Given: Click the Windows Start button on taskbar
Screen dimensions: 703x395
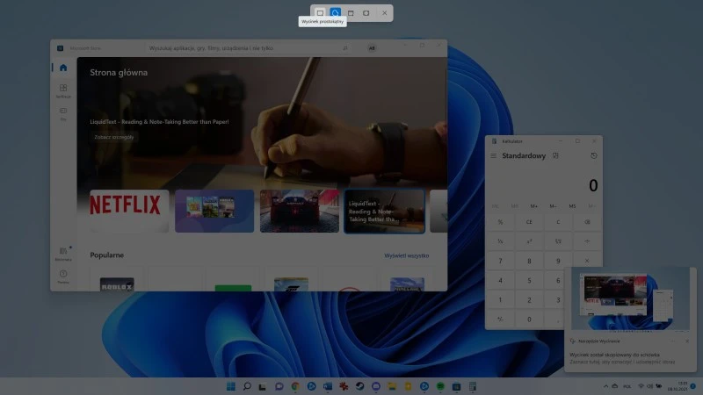Looking at the screenshot, I should (231, 386).
